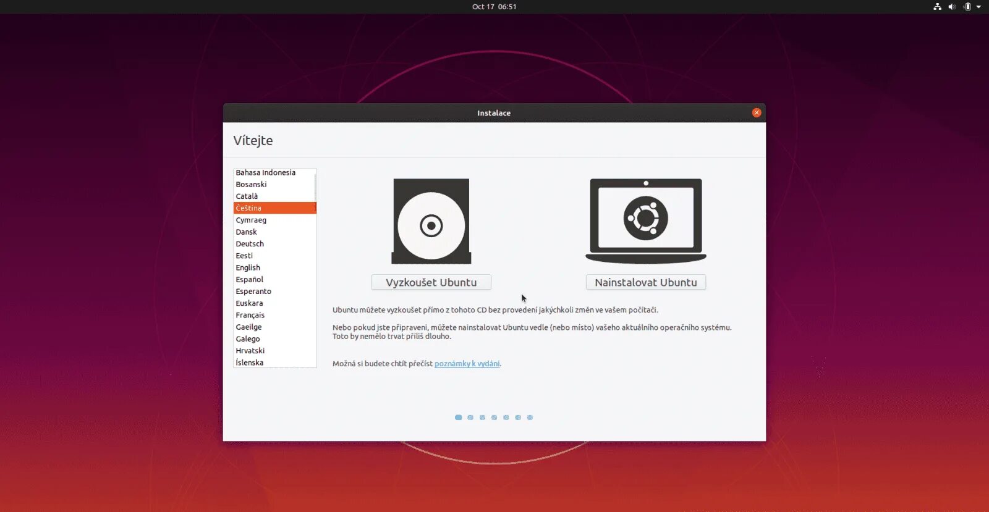Image resolution: width=989 pixels, height=512 pixels.
Task: Click the Vyzkoušet Ubuntu button
Action: pos(431,282)
